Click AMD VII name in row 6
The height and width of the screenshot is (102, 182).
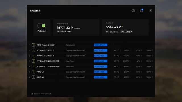41,77
